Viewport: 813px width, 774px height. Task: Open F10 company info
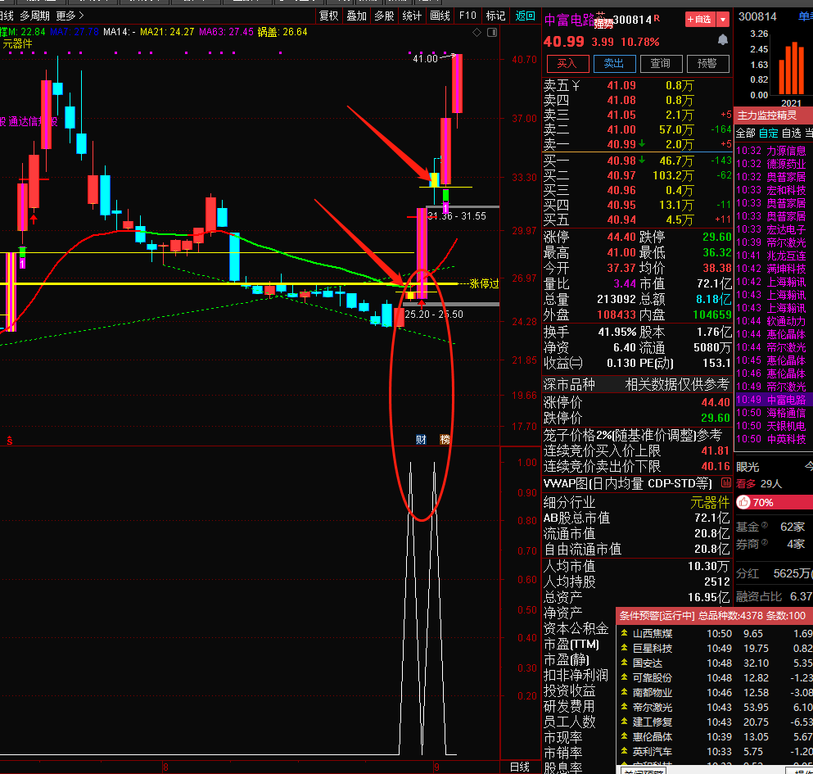467,16
